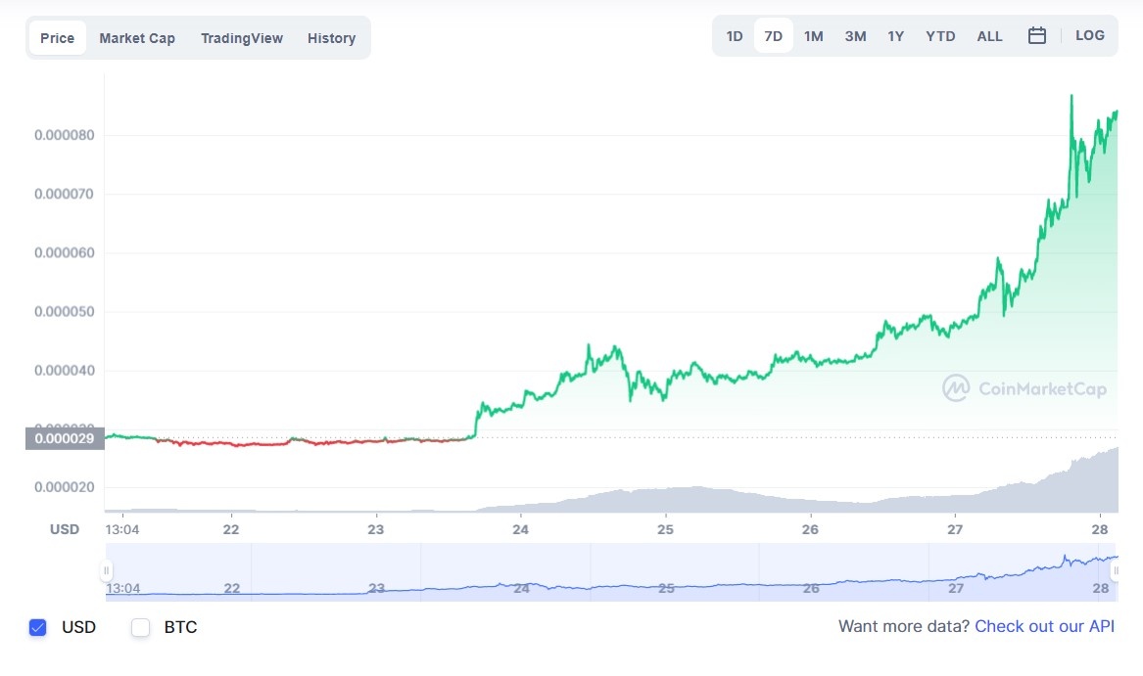1143x676 pixels.
Task: Grab the left range slider handle
Action: pos(107,570)
